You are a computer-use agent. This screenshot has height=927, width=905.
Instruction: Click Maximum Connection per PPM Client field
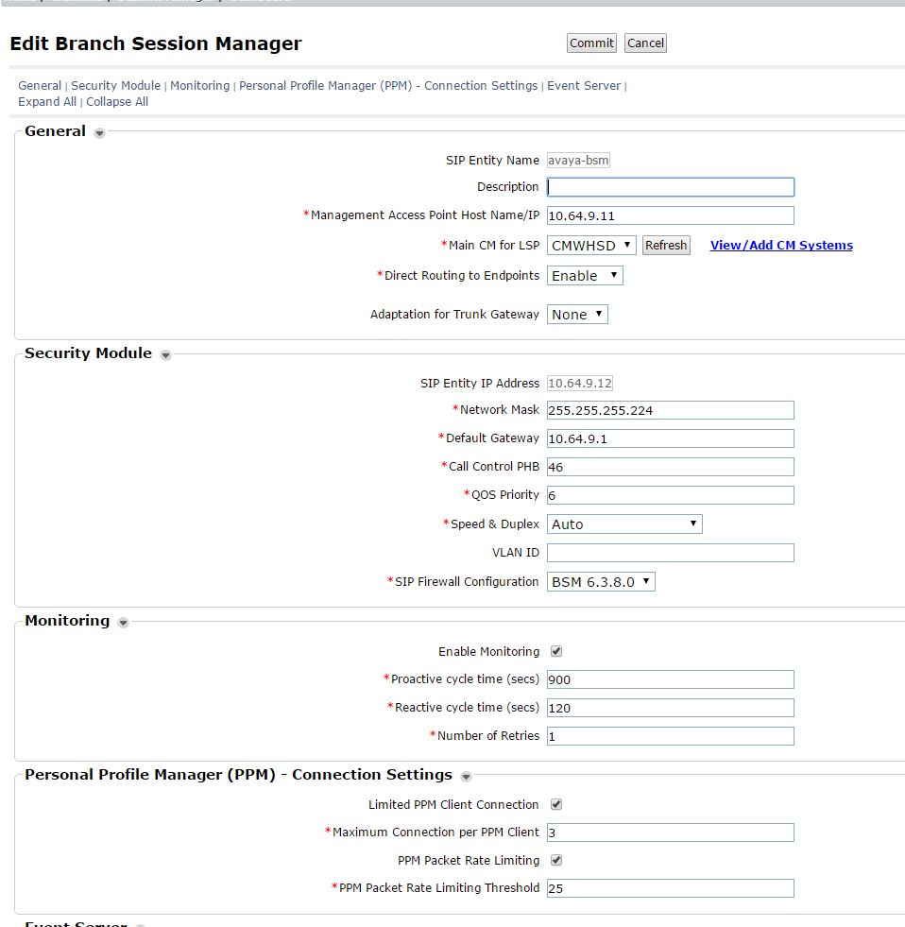(671, 833)
